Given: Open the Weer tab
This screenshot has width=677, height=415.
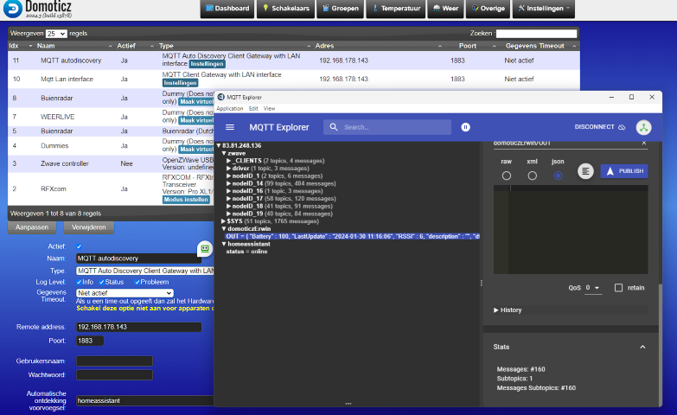Looking at the screenshot, I should pos(445,9).
